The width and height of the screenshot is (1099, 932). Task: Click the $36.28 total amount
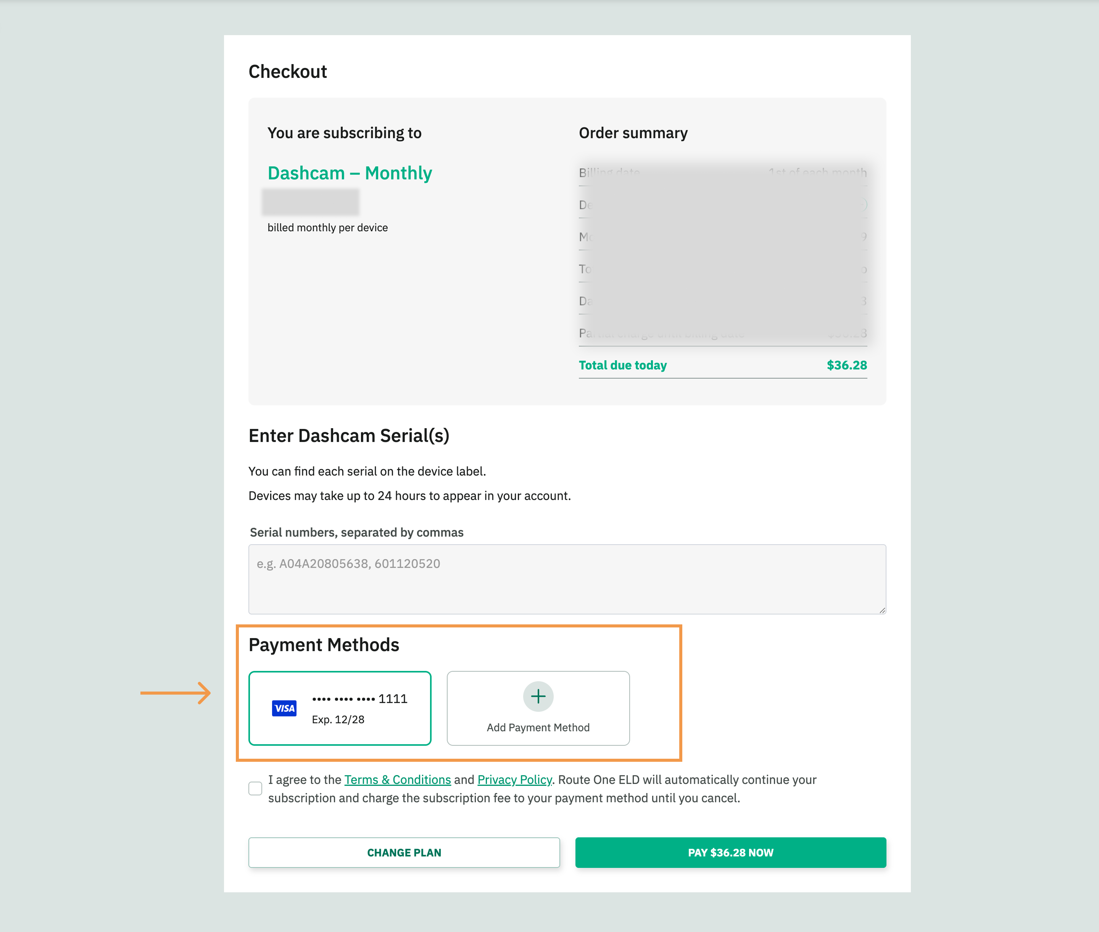pyautogui.click(x=846, y=365)
